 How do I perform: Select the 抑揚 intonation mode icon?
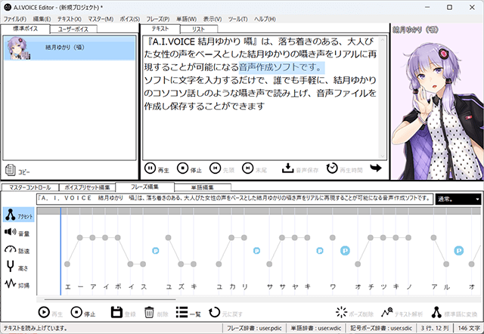pyautogui.click(x=11, y=284)
